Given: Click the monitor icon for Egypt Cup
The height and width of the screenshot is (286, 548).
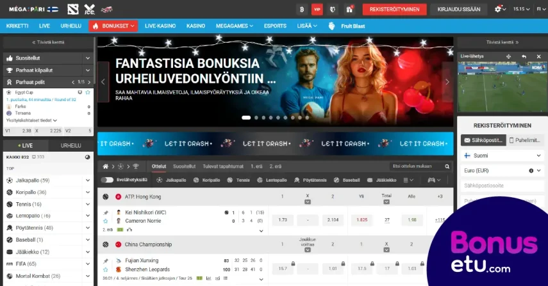Looking at the screenshot, I should click(x=80, y=92).
